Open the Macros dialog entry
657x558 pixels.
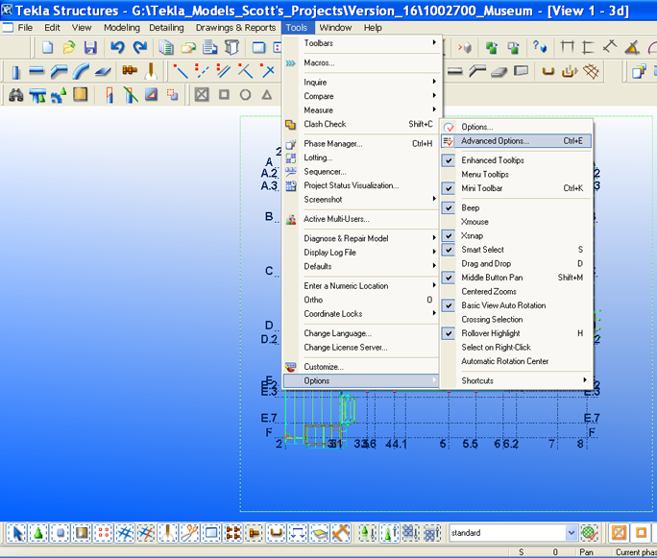pos(361,62)
